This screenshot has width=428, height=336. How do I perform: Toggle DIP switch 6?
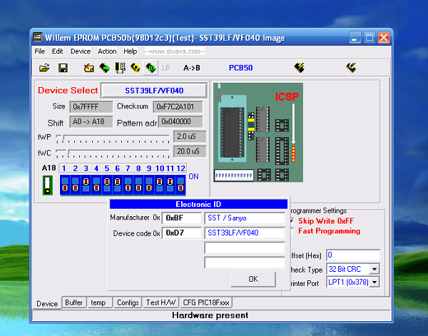[118, 185]
